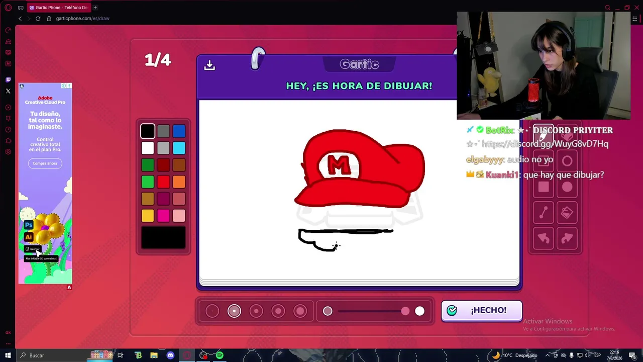Reload the Gartic Phone page

tap(38, 19)
